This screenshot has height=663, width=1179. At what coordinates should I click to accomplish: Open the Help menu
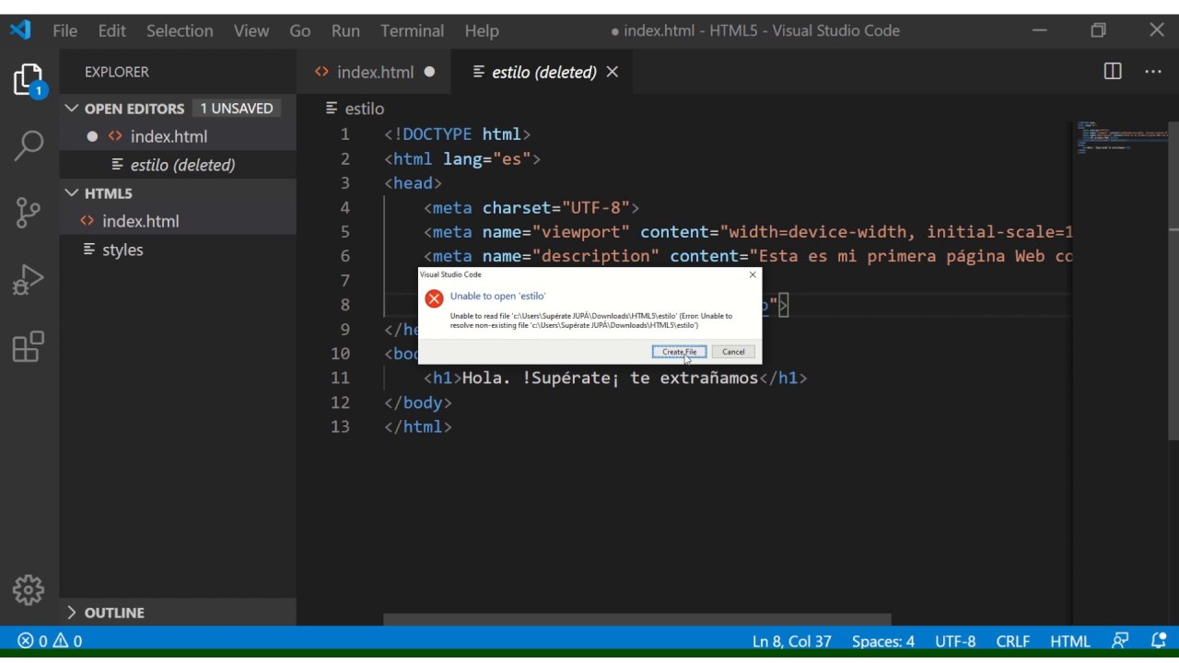tap(482, 30)
